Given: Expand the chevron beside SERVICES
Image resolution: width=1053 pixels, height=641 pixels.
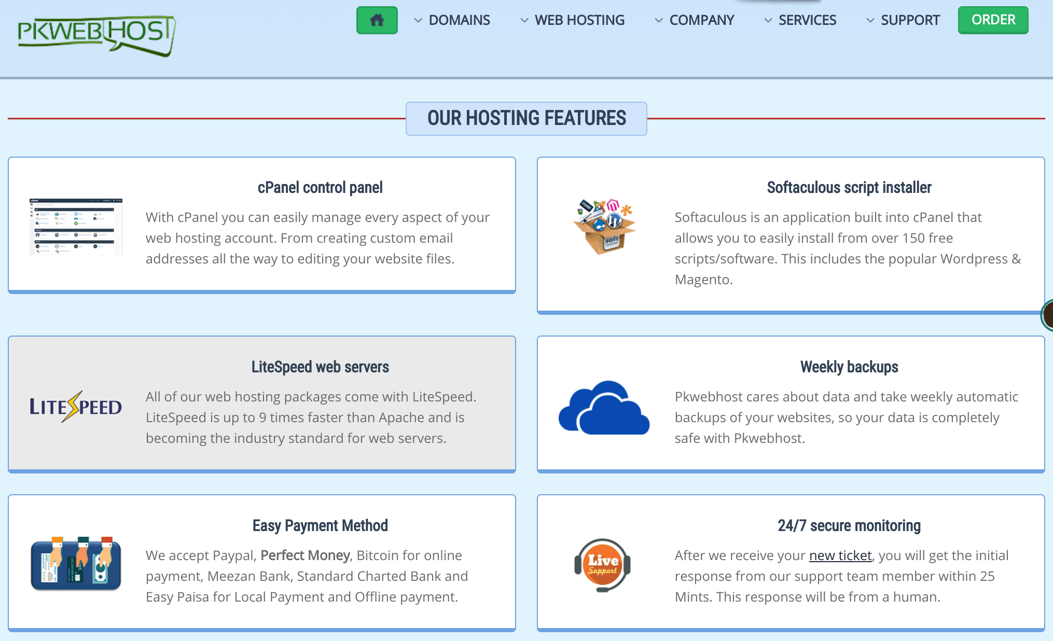Looking at the screenshot, I should pyautogui.click(x=768, y=20).
